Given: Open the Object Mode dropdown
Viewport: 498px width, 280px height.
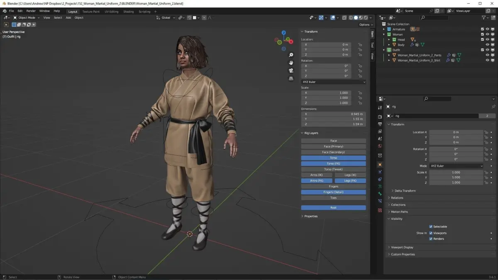Looking at the screenshot, I should [26, 17].
